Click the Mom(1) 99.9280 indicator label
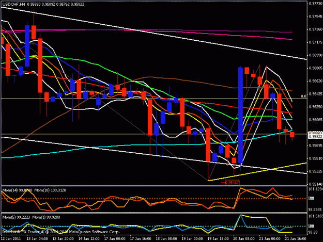This screenshot has height=242, width=323. [x=46, y=217]
